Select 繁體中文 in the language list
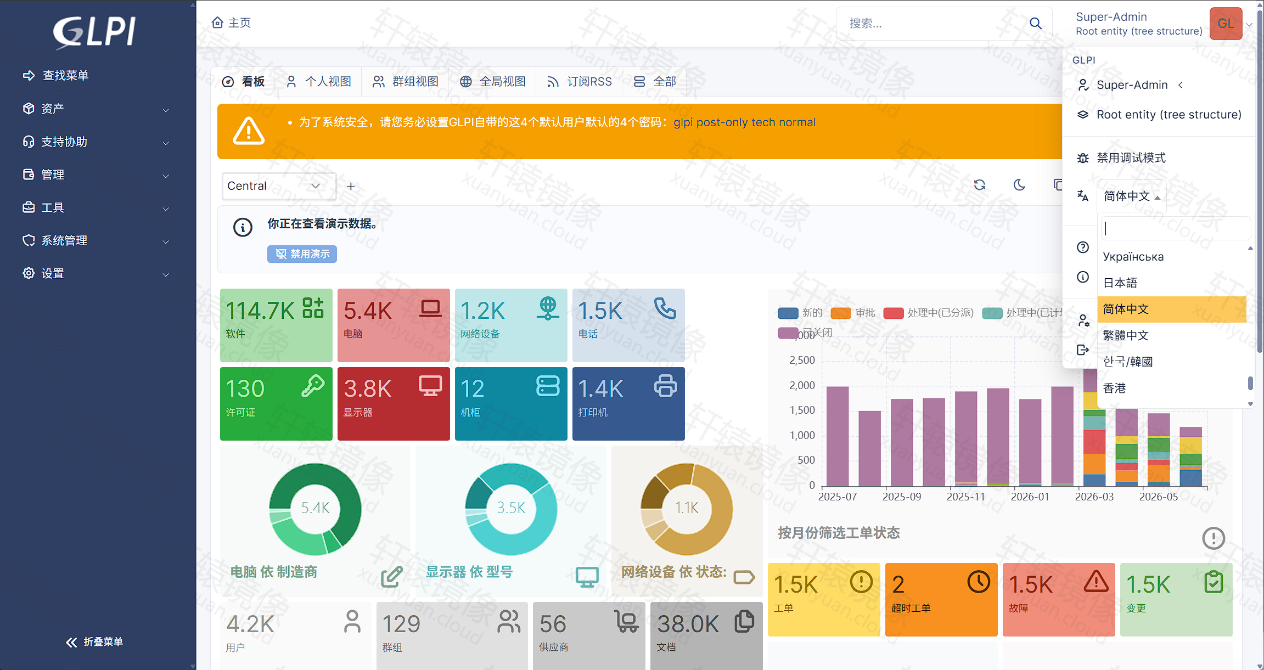 1172,335
